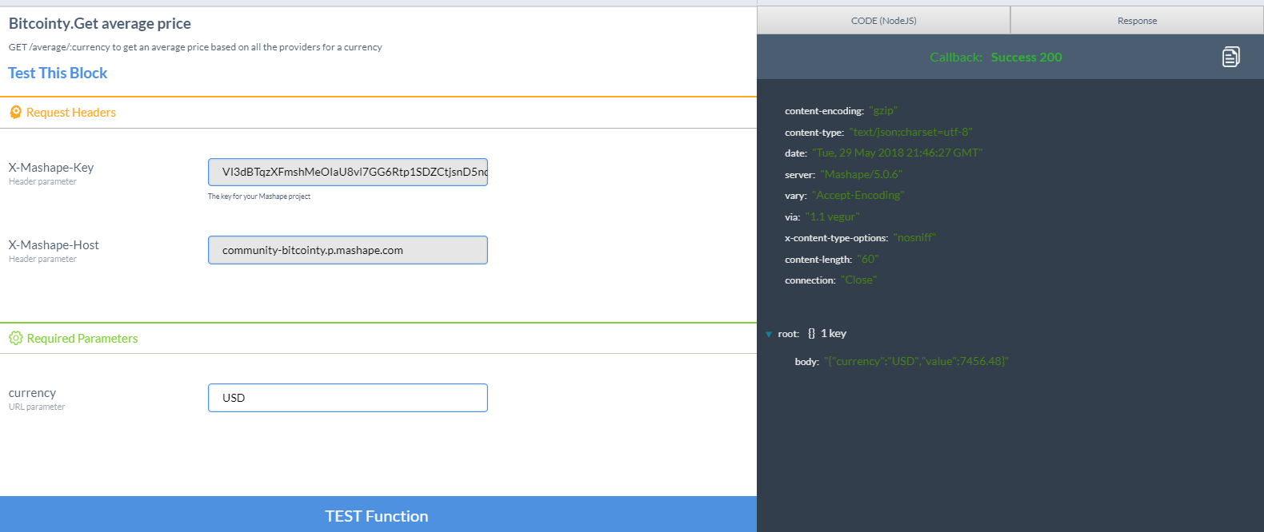This screenshot has width=1264, height=532.
Task: Click the Request Headers lightbulb icon
Action: (x=15, y=113)
